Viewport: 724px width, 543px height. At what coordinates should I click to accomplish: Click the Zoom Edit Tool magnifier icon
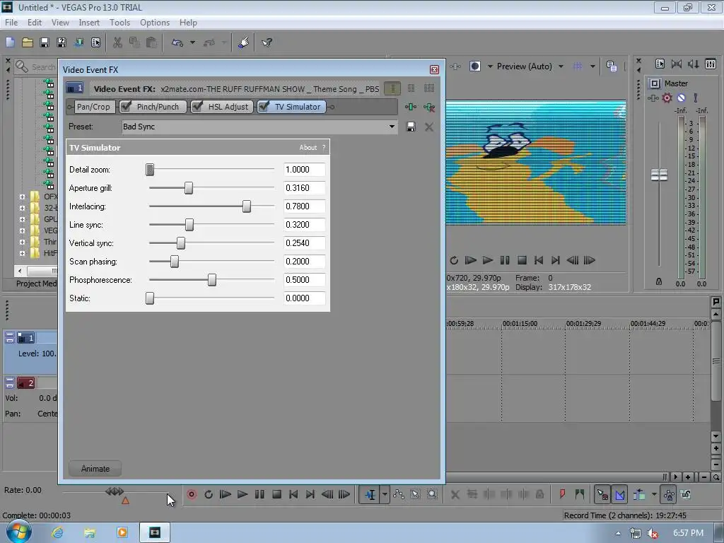[432, 494]
